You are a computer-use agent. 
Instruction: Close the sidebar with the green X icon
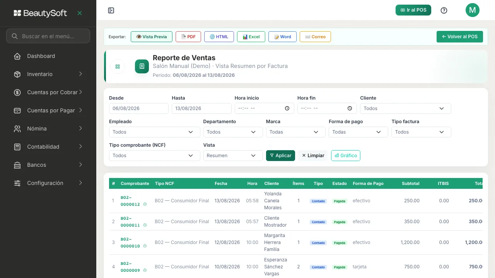point(80,13)
